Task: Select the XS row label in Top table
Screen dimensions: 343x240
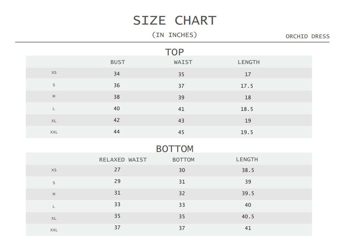Action: [54, 73]
